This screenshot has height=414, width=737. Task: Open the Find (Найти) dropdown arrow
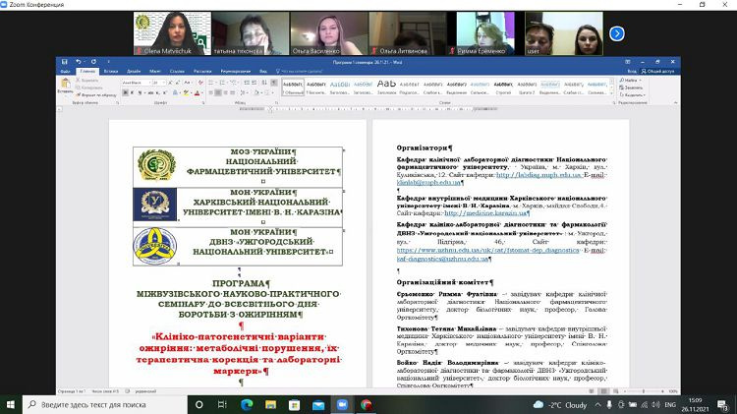click(640, 81)
